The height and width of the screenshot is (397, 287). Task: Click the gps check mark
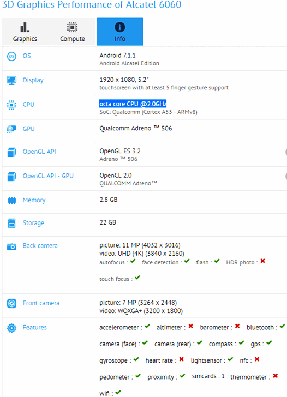pyautogui.click(x=269, y=343)
